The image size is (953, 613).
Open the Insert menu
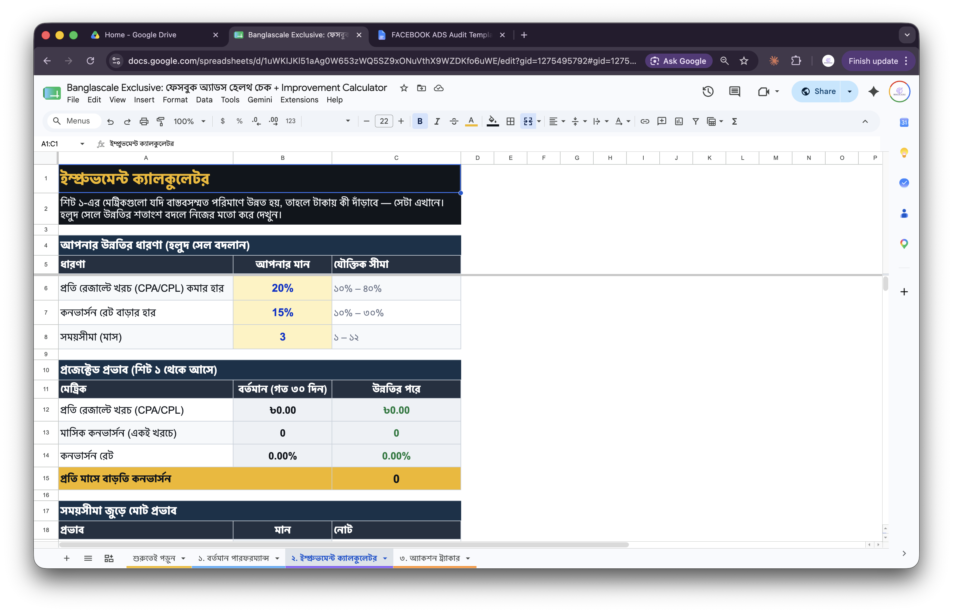[x=144, y=100]
